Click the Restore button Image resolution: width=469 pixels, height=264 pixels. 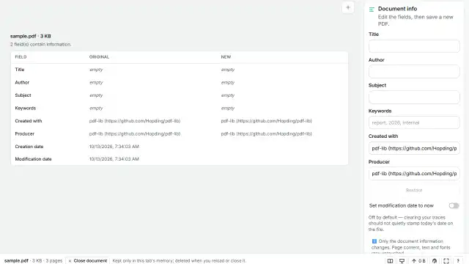coord(414,191)
